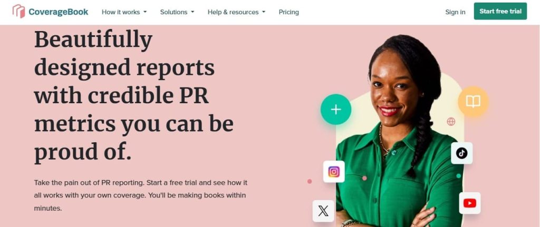Open the Solutions menu label
Viewport: 540px width, 227px height.
pos(175,12)
